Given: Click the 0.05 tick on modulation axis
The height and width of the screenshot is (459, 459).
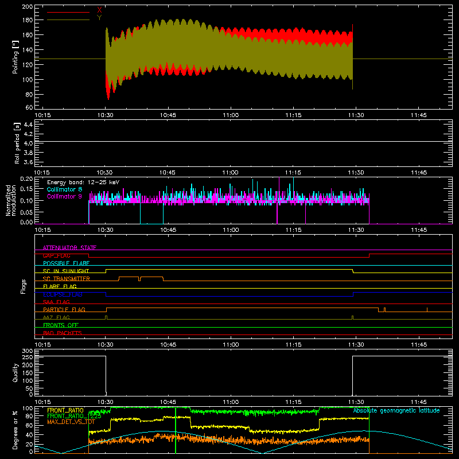Looking at the screenshot, I should (26, 212).
